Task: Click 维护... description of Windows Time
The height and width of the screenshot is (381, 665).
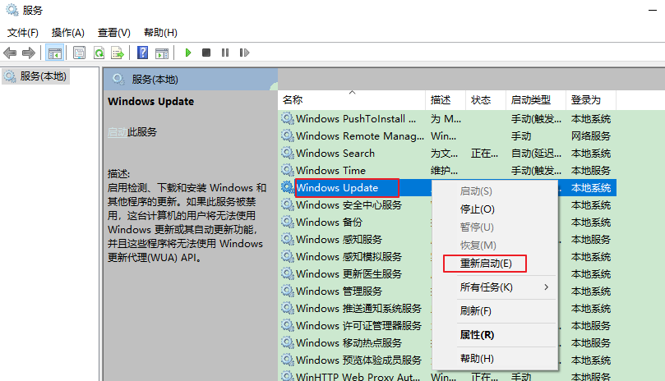Action: point(444,170)
